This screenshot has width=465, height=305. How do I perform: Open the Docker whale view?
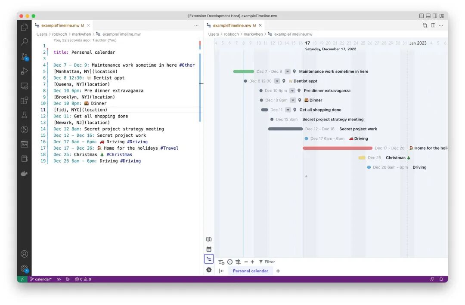tap(24, 173)
